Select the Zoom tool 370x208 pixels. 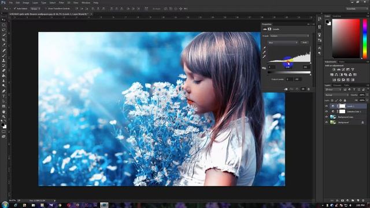(x=3, y=117)
